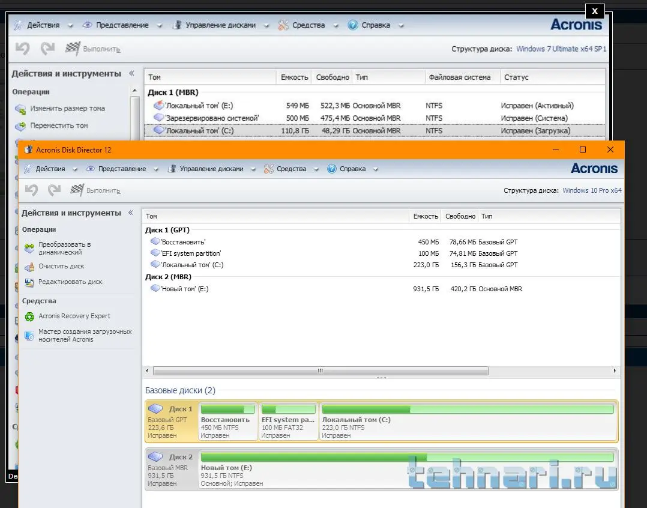Screen dimensions: 647x508
Task: Click the Undo arrow in the front window toolbar
Action: (x=32, y=190)
